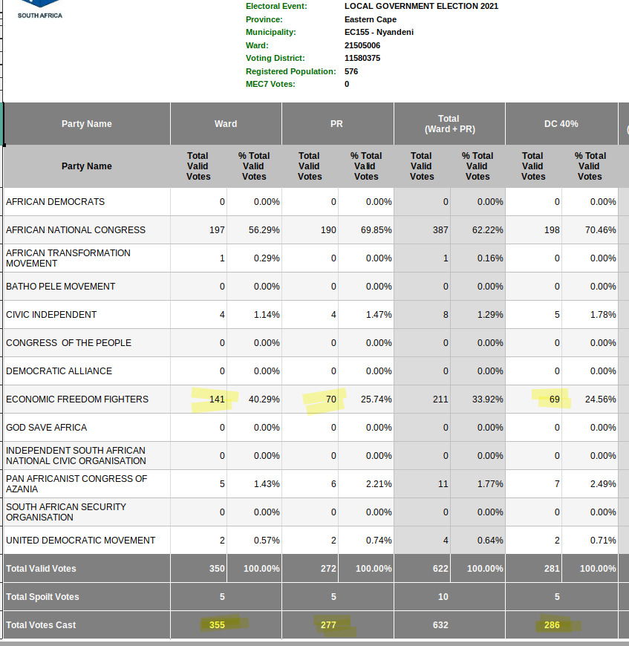This screenshot has width=629, height=646.
Task: Click EFF total votes value 211
Action: point(440,399)
